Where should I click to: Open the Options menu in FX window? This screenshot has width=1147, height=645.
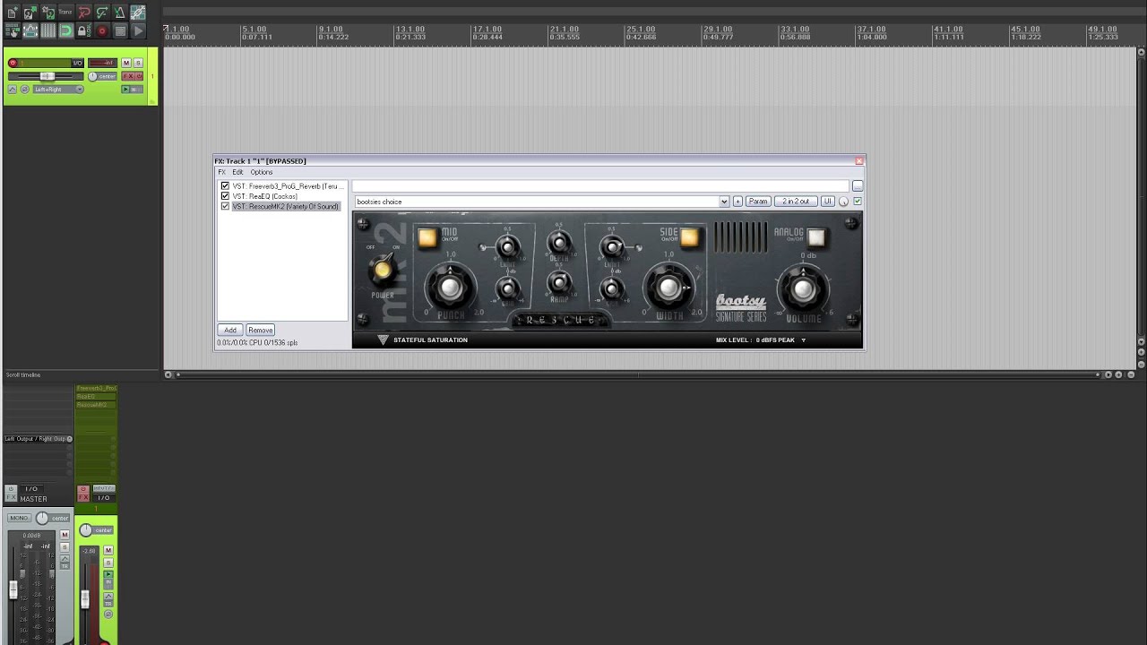(x=262, y=172)
